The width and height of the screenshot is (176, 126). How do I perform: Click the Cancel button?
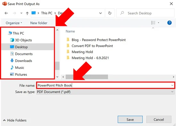159,120
